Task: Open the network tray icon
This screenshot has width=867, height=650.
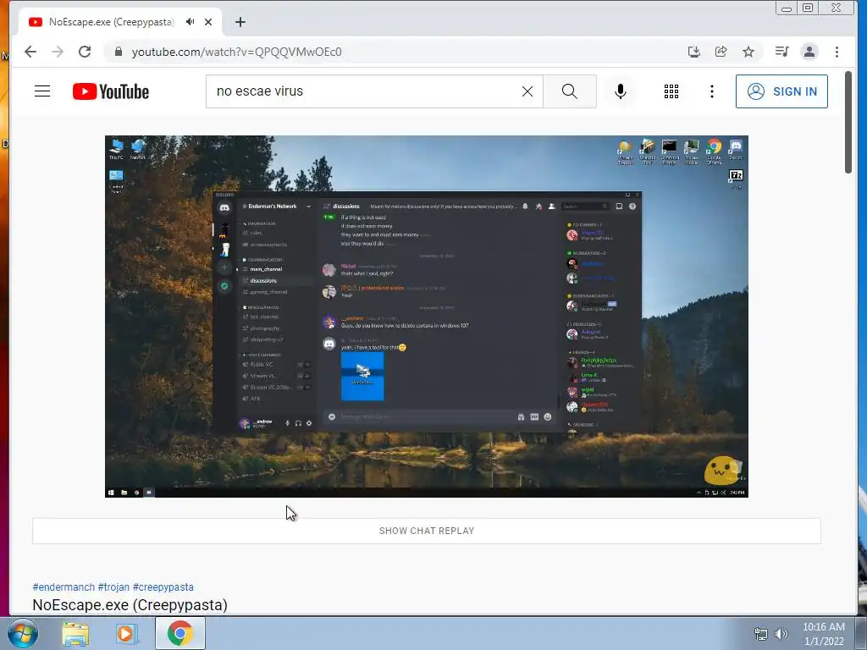Action: 761,634
